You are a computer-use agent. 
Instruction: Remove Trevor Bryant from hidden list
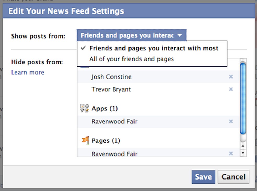(x=231, y=89)
